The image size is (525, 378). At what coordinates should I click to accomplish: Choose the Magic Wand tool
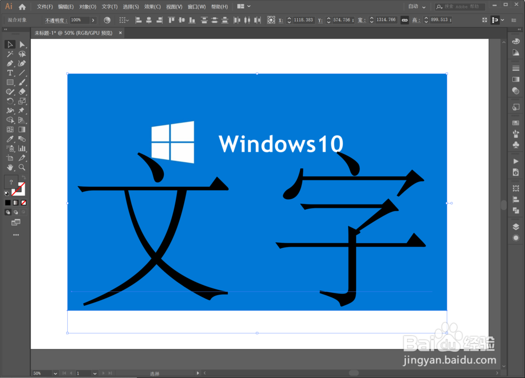(9, 54)
